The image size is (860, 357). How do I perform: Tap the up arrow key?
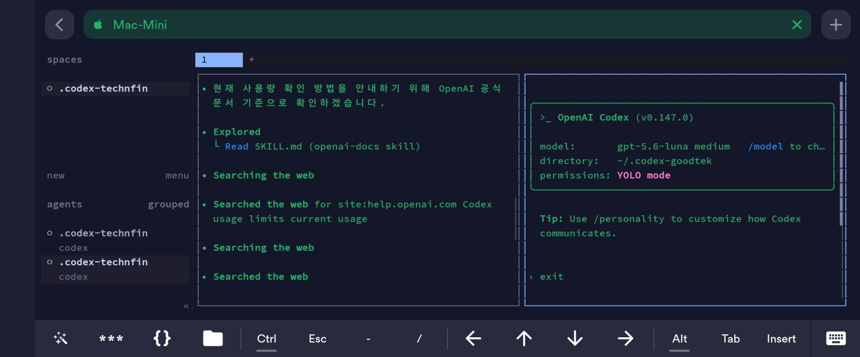524,338
